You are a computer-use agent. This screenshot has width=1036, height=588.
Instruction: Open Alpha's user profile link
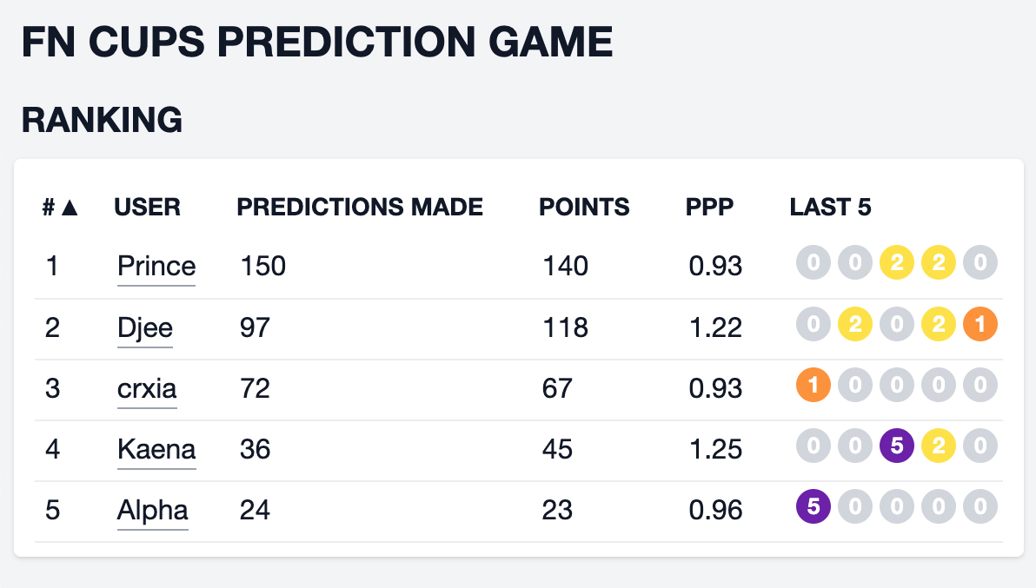tap(152, 509)
